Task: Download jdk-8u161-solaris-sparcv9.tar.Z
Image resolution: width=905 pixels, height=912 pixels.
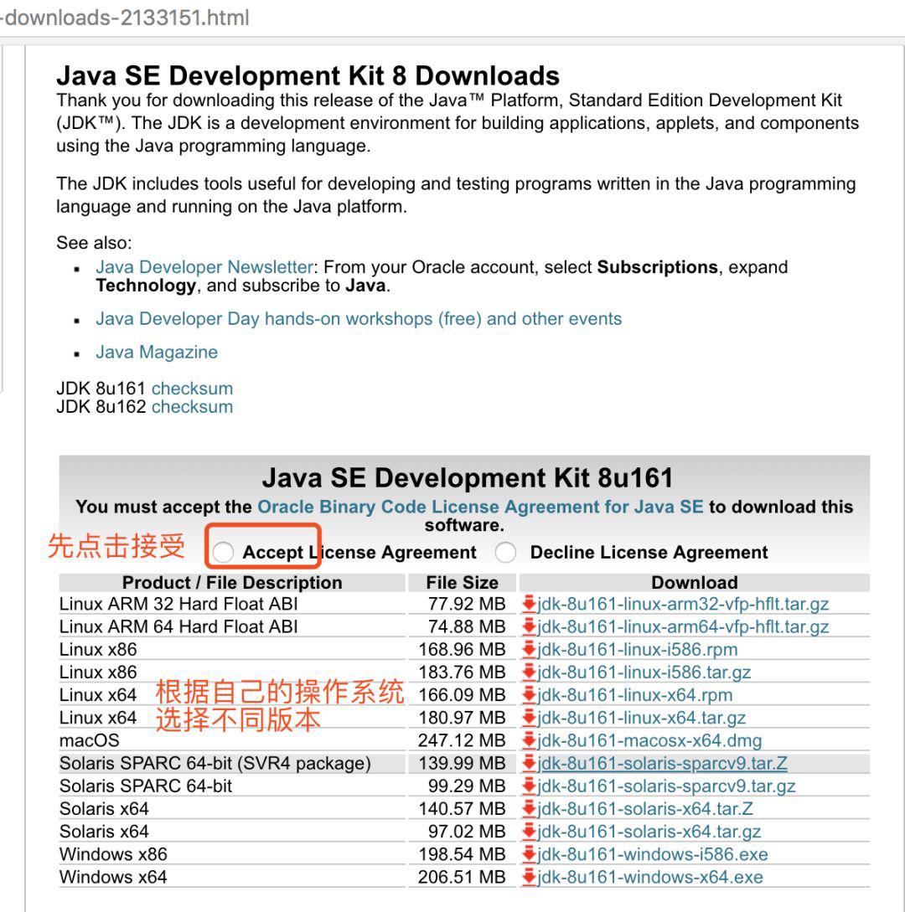Action: [x=662, y=763]
